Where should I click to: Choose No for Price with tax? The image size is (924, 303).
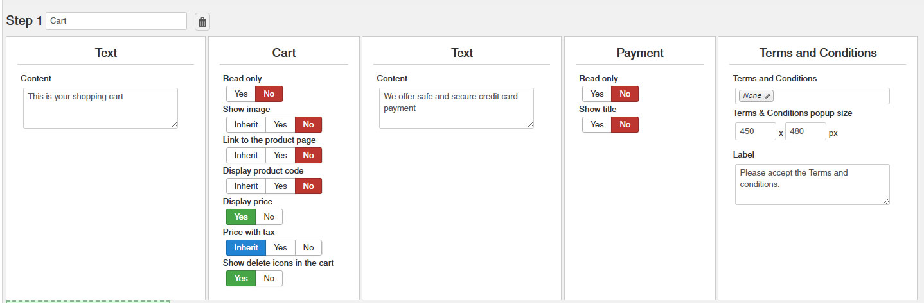pyautogui.click(x=308, y=248)
